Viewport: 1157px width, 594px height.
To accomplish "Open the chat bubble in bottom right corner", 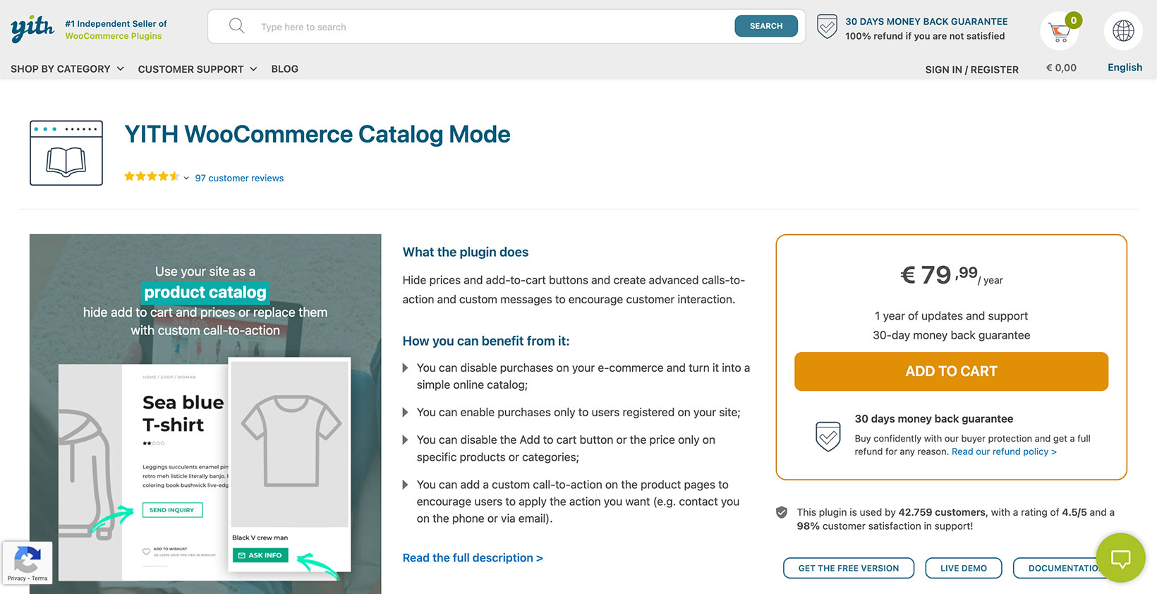I will pos(1120,558).
